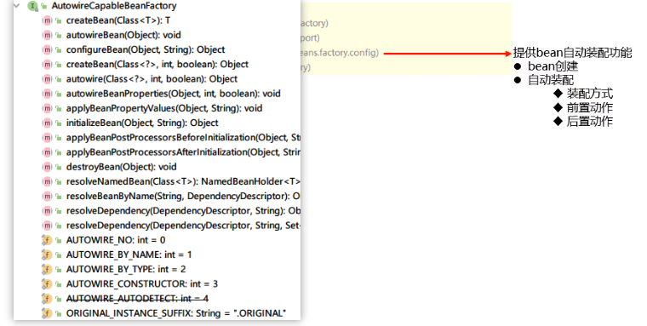Select autowire(Class<?>, int, boolean): Object
This screenshot has height=326, width=647.
pos(152,79)
